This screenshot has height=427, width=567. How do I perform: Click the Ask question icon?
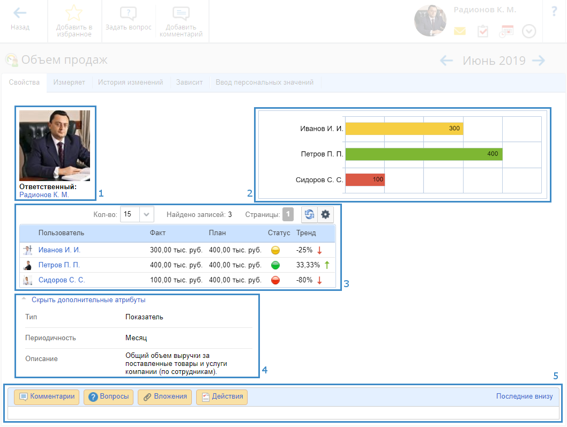click(x=128, y=14)
